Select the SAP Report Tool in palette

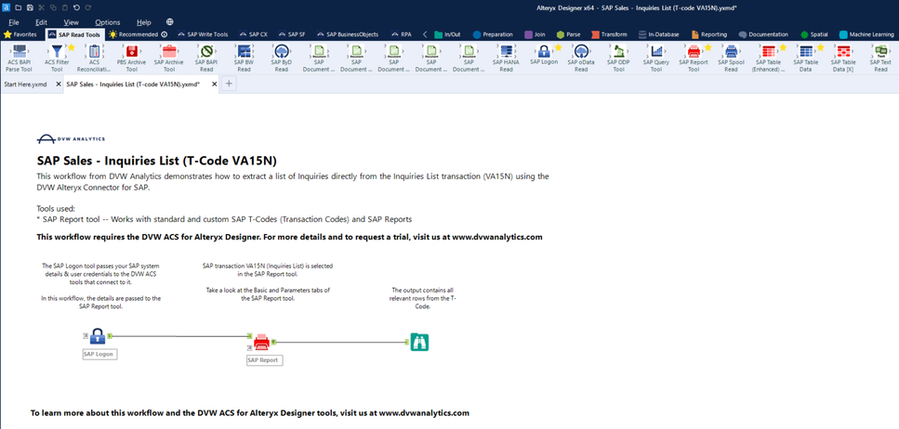[x=694, y=58]
